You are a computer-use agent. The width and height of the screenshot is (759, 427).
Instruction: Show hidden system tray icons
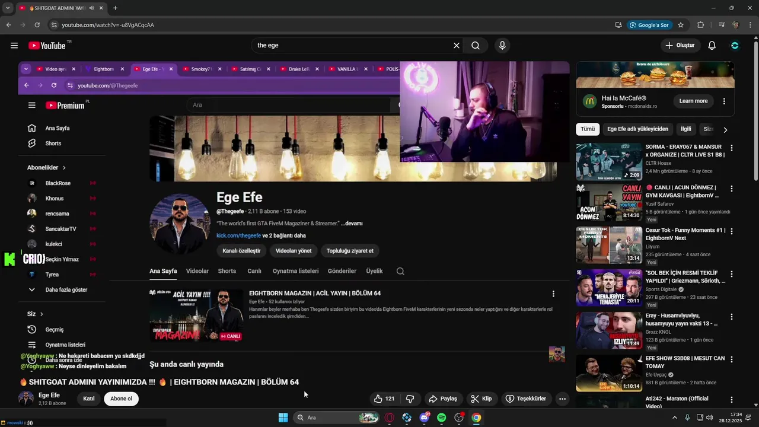click(674, 418)
